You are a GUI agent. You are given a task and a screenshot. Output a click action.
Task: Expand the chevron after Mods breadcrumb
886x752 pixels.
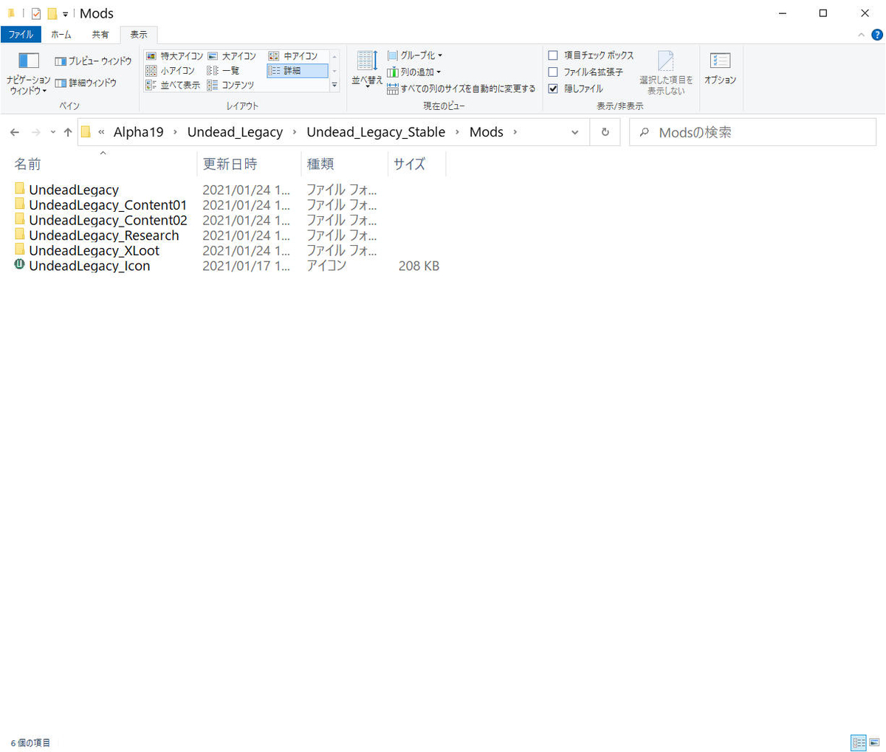click(515, 132)
